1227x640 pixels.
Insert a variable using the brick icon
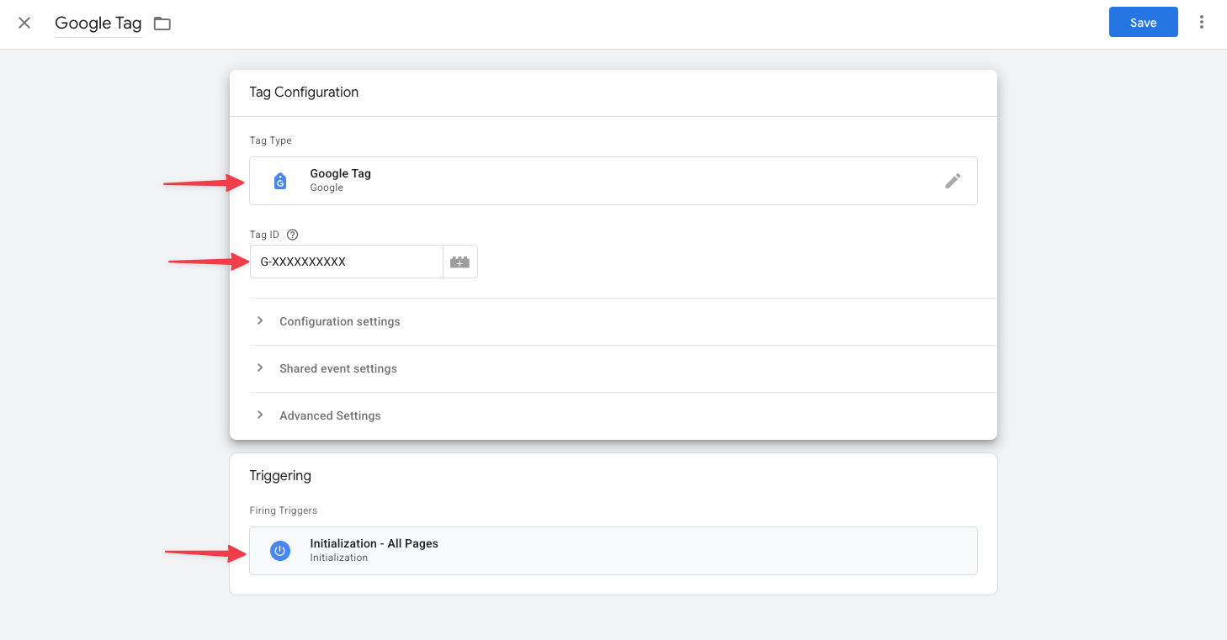(x=460, y=262)
